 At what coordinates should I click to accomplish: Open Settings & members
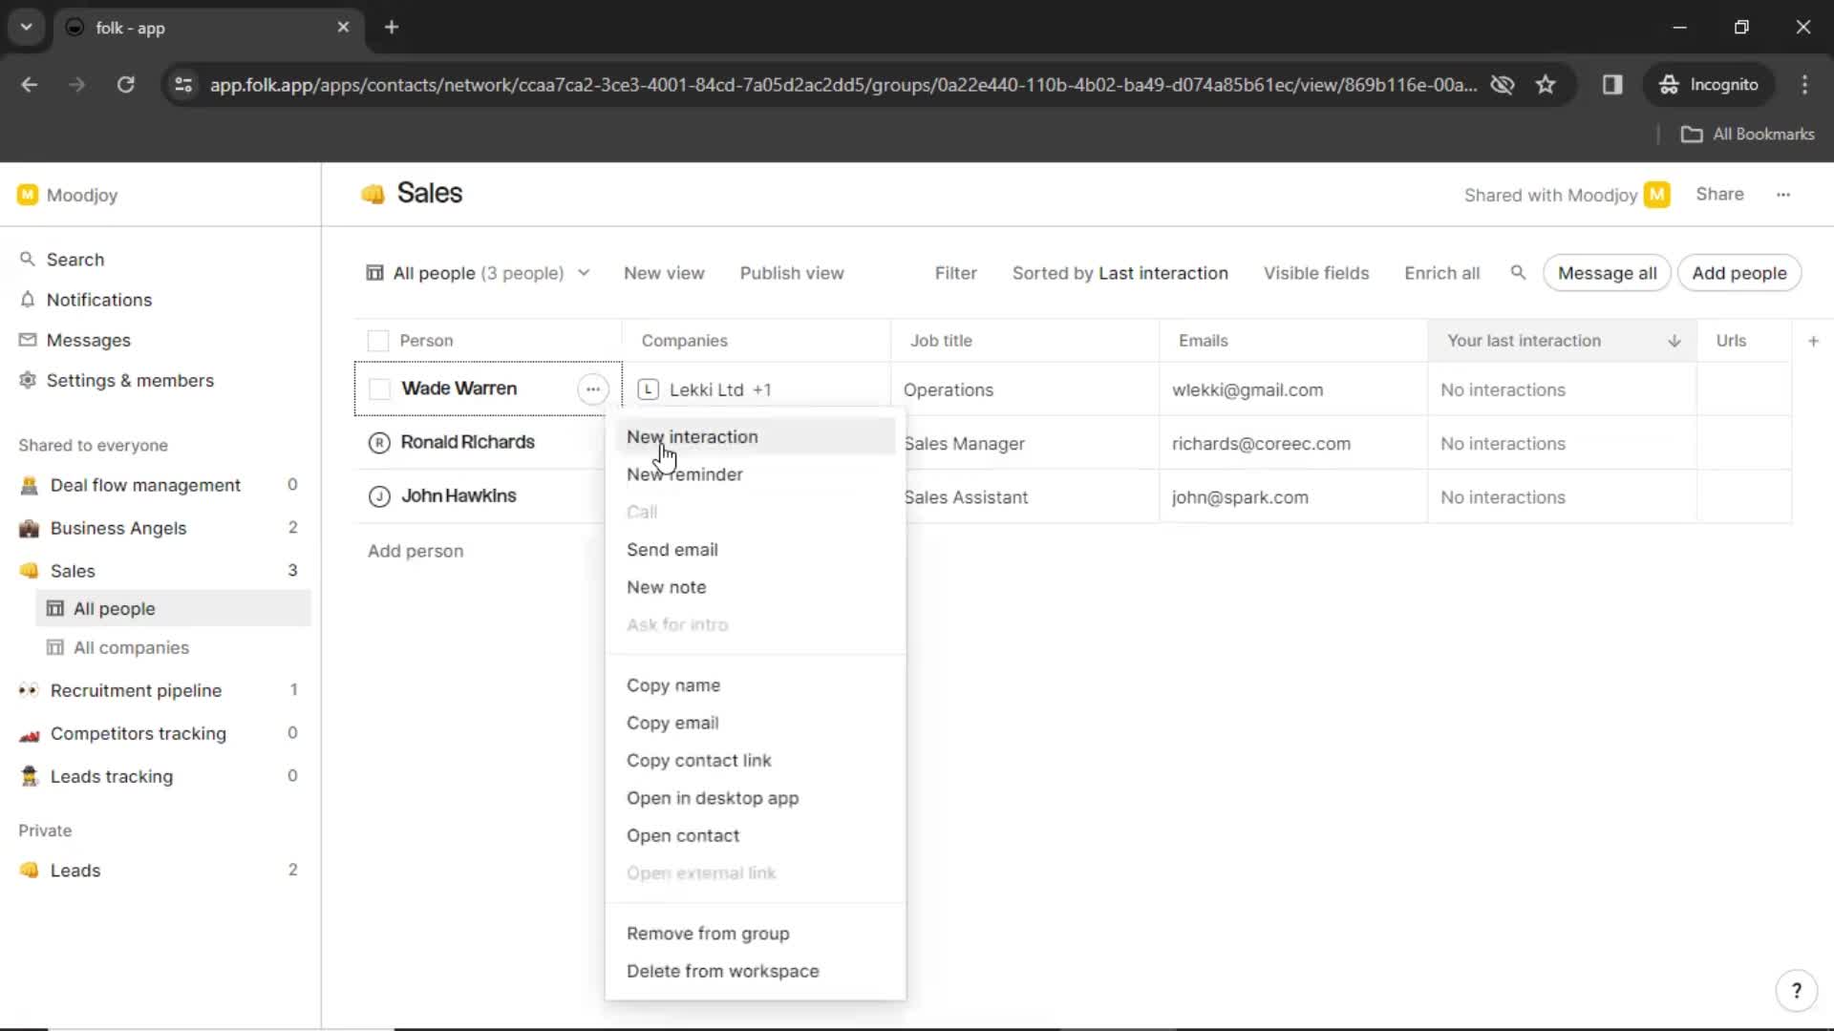130,380
